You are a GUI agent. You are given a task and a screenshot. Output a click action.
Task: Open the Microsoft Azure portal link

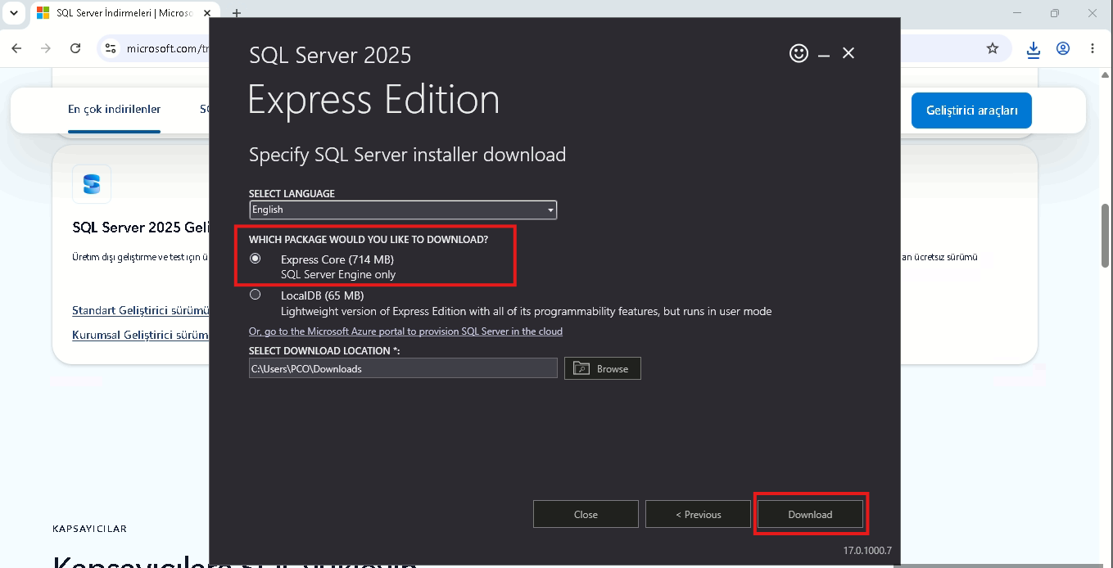pyautogui.click(x=405, y=331)
